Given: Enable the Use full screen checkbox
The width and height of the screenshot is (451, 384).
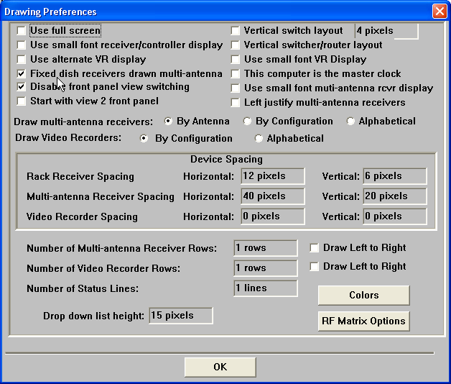Looking at the screenshot, I should pos(22,31).
